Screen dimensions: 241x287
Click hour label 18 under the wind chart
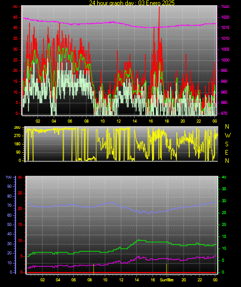167,121
